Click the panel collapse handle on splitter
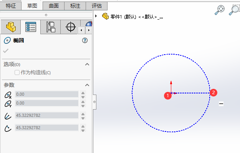This screenshot has height=153, width=240. click(94, 102)
